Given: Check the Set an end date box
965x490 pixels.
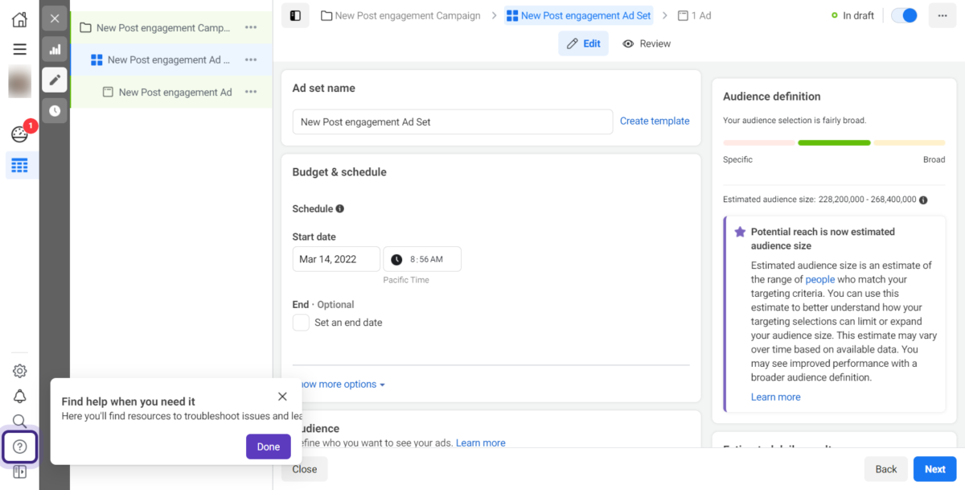Looking at the screenshot, I should [x=301, y=323].
